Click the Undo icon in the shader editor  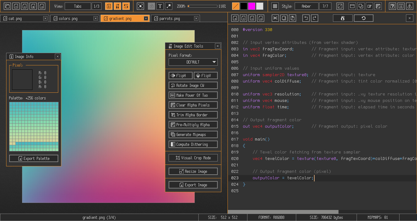click(306, 18)
